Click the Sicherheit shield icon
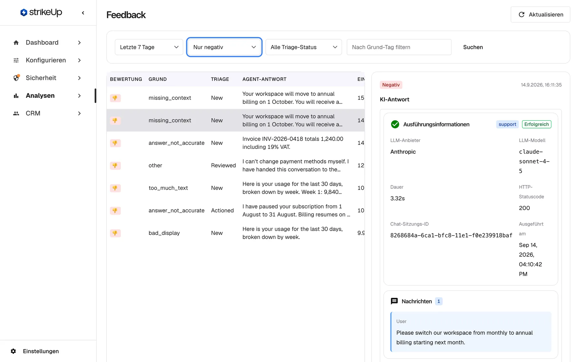 pyautogui.click(x=16, y=78)
